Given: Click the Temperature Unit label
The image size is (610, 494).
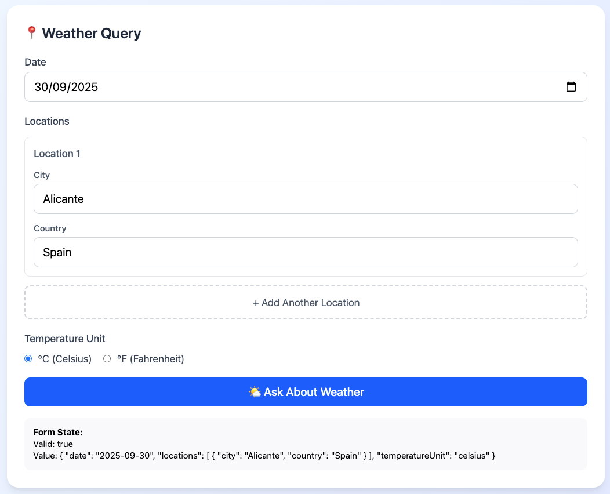Looking at the screenshot, I should 64,339.
